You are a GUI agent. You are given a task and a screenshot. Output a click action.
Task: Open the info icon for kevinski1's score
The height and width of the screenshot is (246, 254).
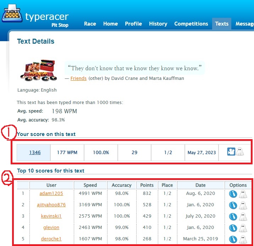(233, 217)
